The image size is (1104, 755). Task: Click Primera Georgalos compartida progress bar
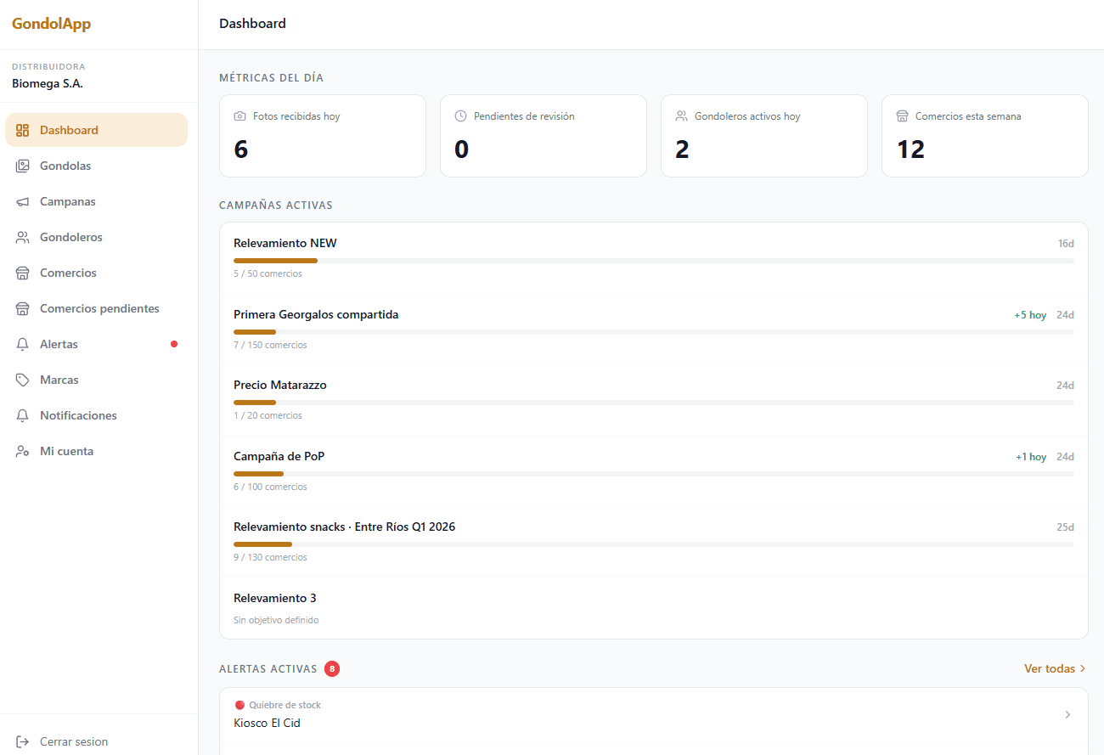pyautogui.click(x=654, y=332)
